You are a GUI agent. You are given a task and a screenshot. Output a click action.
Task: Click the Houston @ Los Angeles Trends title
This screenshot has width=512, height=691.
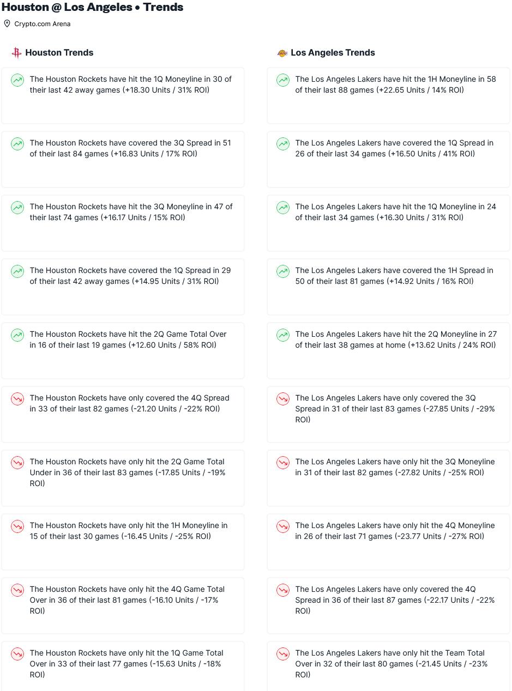(92, 7)
